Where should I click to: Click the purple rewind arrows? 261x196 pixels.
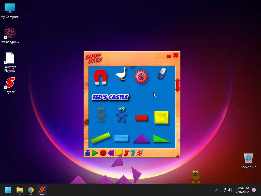point(111,153)
